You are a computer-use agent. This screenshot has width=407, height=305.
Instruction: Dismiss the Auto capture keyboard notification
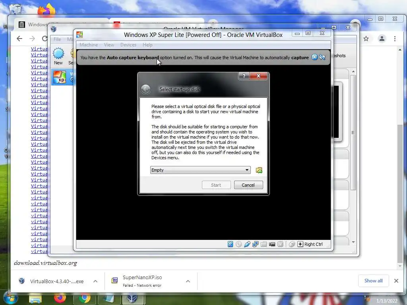[314, 57]
